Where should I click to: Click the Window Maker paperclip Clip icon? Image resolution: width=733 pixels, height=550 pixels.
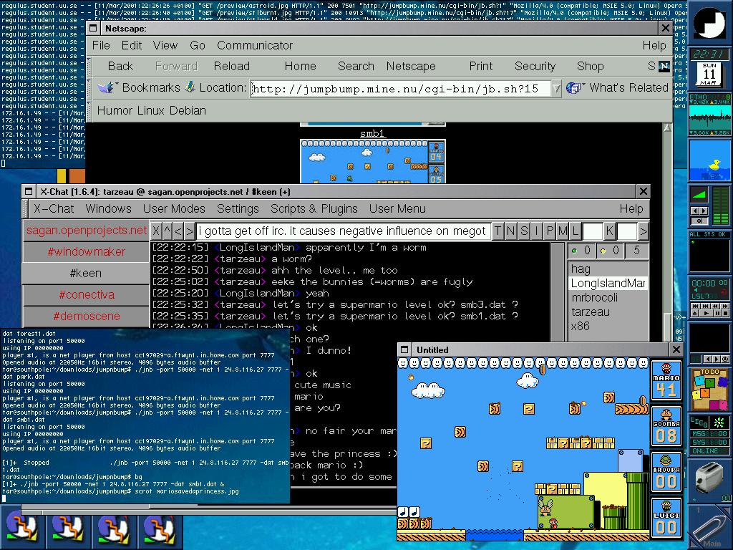point(709,528)
